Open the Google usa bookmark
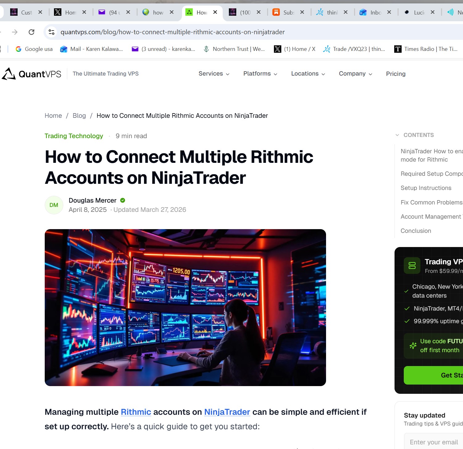This screenshot has width=463, height=449. coord(34,49)
